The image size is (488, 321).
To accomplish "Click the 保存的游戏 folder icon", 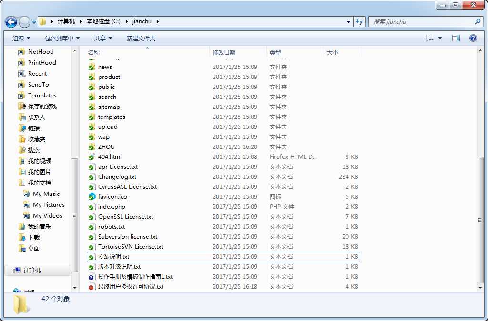I will click(x=21, y=107).
